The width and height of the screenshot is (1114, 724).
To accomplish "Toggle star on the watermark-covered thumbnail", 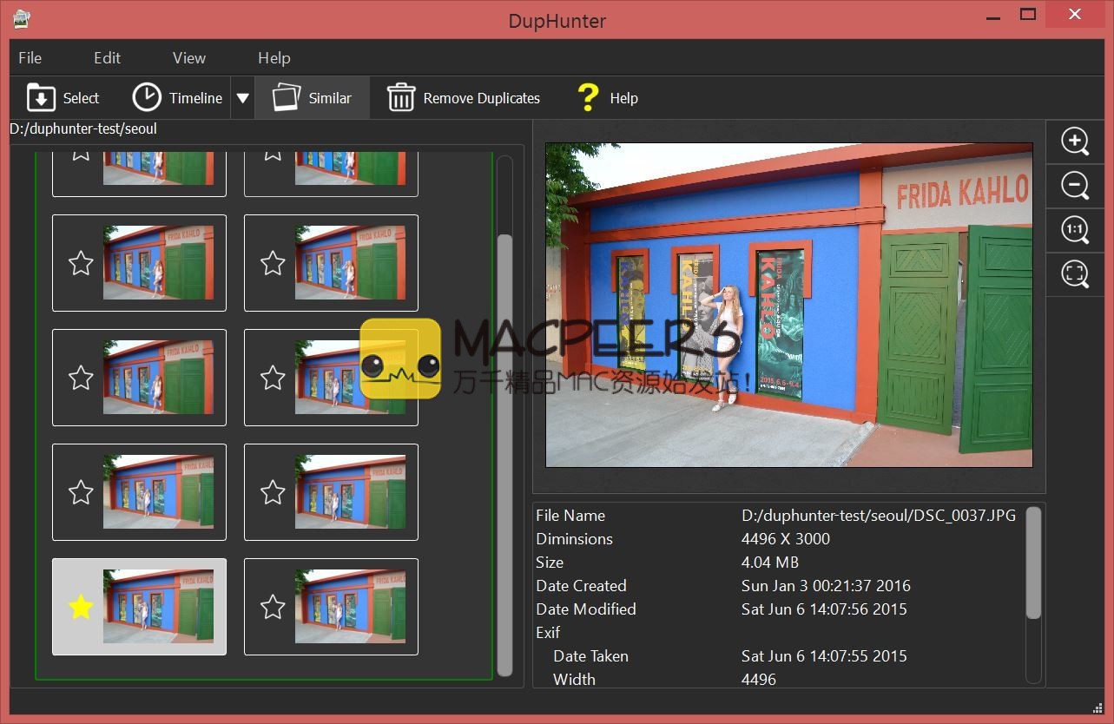I will (x=273, y=378).
